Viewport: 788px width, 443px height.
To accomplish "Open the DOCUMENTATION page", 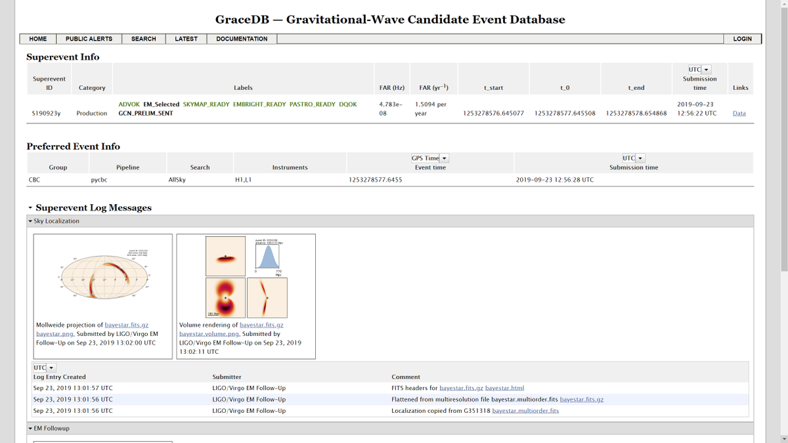I will click(x=242, y=39).
